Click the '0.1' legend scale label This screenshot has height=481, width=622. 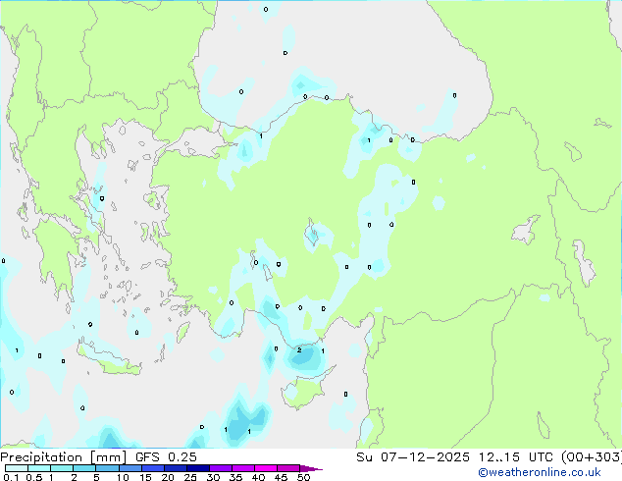click(x=11, y=477)
